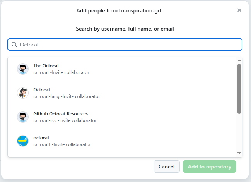Focus the Octocat search input field
This screenshot has height=182, width=251.
pyautogui.click(x=125, y=45)
